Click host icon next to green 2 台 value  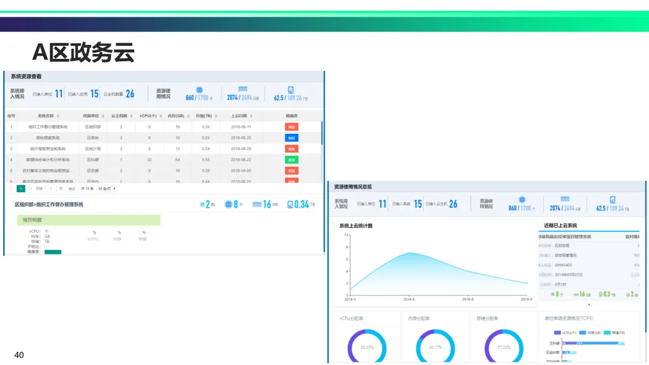pyautogui.click(x=628, y=295)
